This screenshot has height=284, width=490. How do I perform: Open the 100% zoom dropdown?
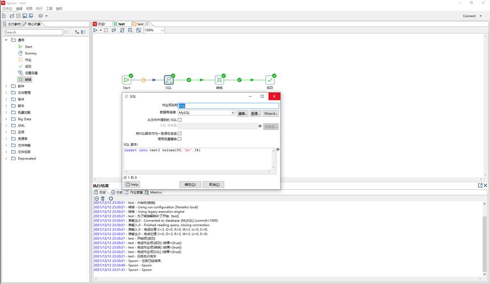pos(163,30)
